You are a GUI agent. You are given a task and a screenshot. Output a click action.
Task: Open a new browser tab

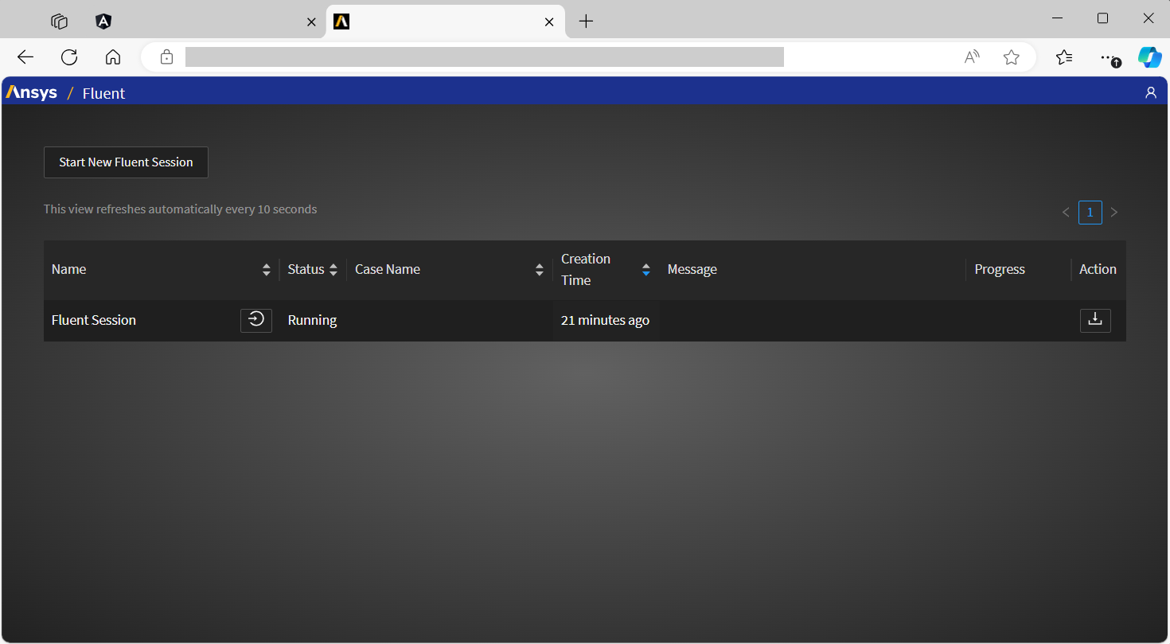coord(586,21)
